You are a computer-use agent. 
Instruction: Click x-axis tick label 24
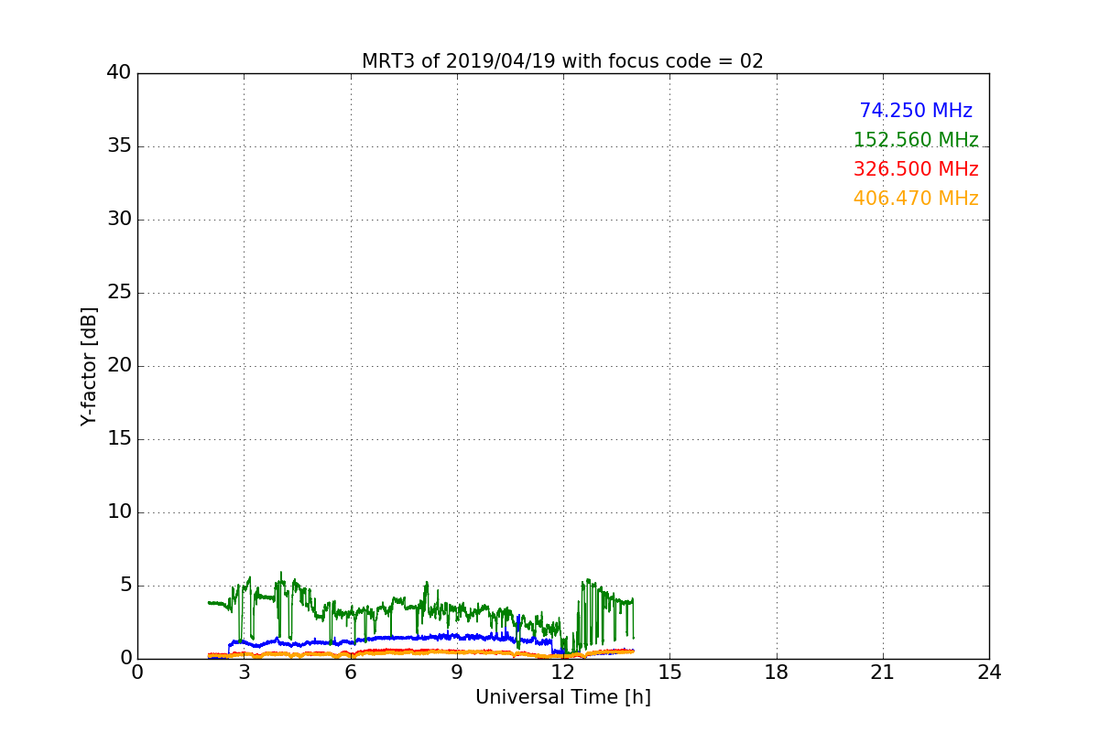click(989, 673)
